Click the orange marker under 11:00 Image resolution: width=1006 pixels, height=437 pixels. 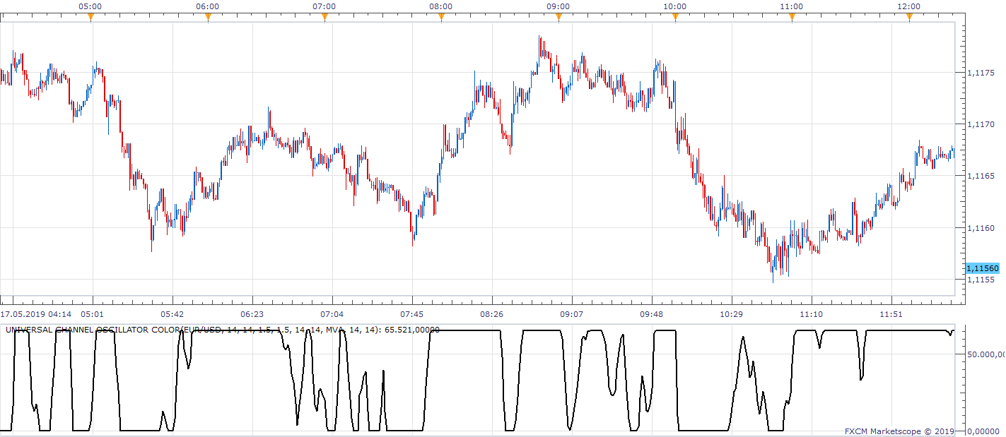pyautogui.click(x=792, y=17)
